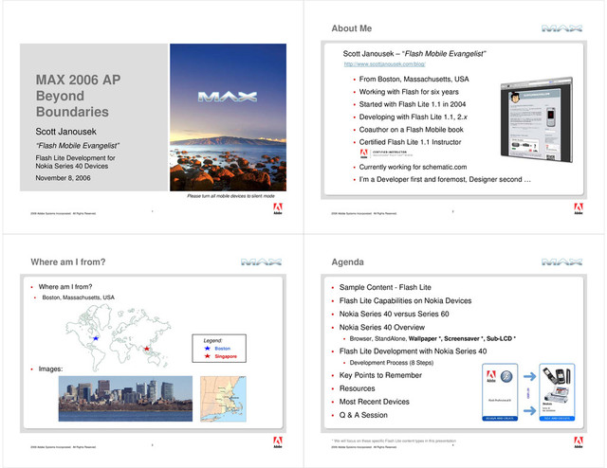
Task: Click 'From Boston, Massachusetts, USA' bullet on About Me
Action: (414, 80)
